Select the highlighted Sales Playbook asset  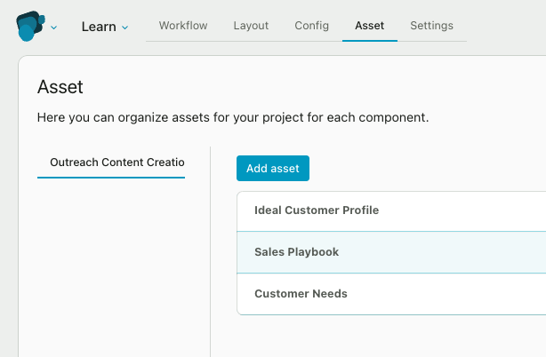391,252
